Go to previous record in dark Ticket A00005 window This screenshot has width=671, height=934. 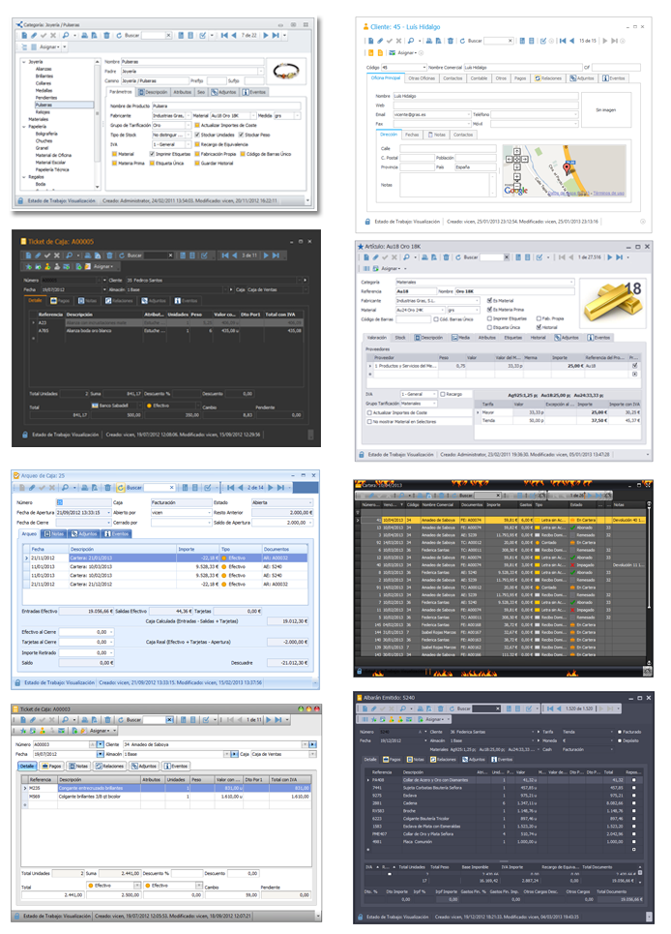tap(236, 256)
